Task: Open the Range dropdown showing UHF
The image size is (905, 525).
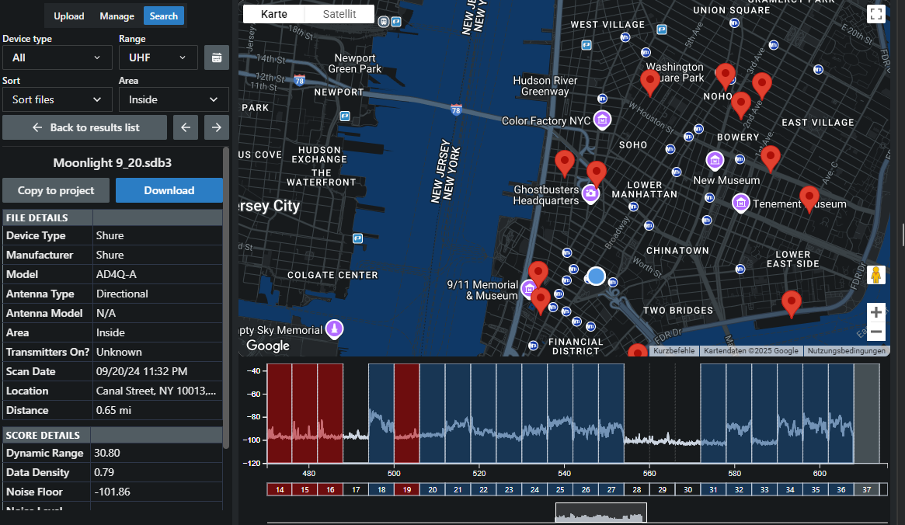Action: 158,57
